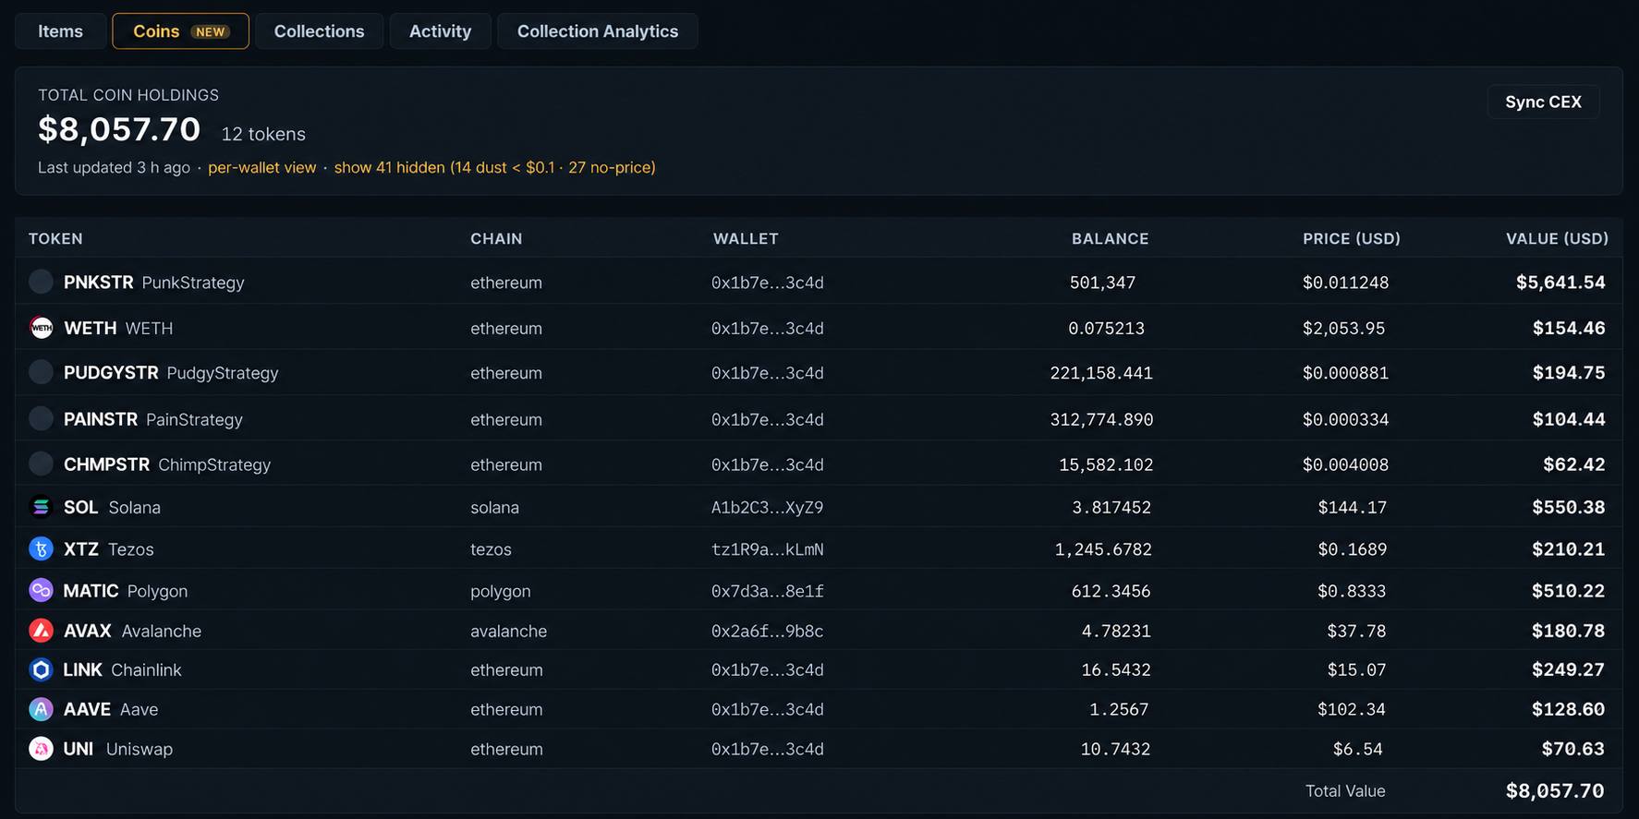This screenshot has width=1639, height=819.
Task: Click the Solana wallet address A1b2C3...XyZ9
Action: [x=767, y=507]
